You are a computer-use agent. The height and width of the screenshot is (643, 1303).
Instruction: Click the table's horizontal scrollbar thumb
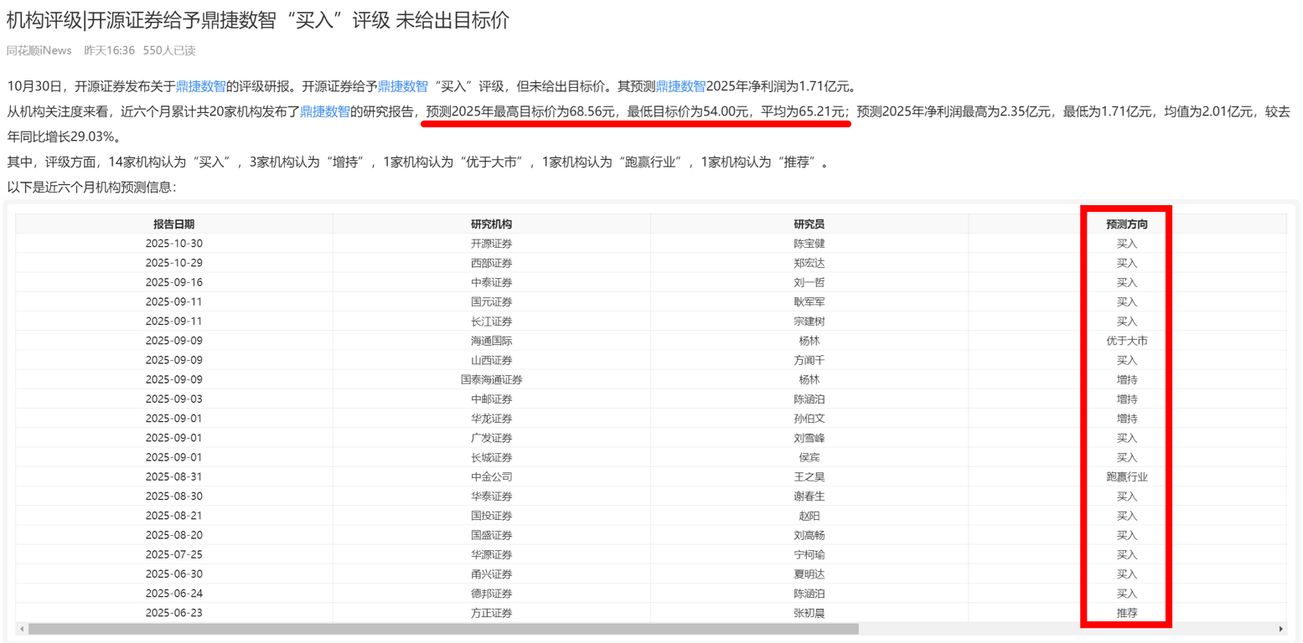point(443,629)
